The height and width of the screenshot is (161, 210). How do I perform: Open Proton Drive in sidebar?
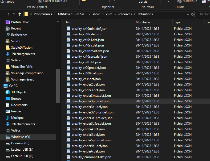[x=20, y=22]
